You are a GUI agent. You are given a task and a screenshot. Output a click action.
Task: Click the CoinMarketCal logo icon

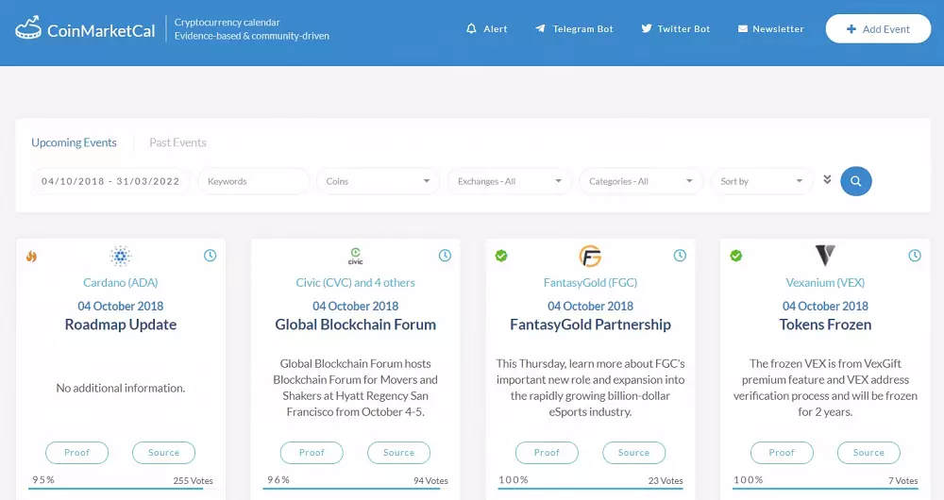(28, 27)
